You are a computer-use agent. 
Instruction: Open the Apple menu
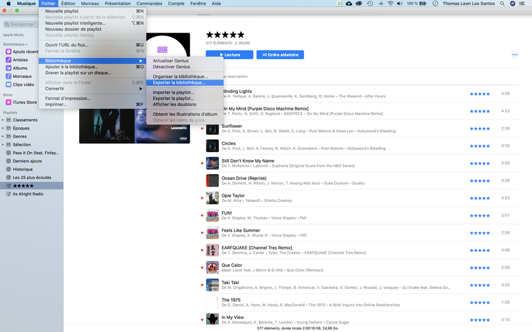(8, 4)
